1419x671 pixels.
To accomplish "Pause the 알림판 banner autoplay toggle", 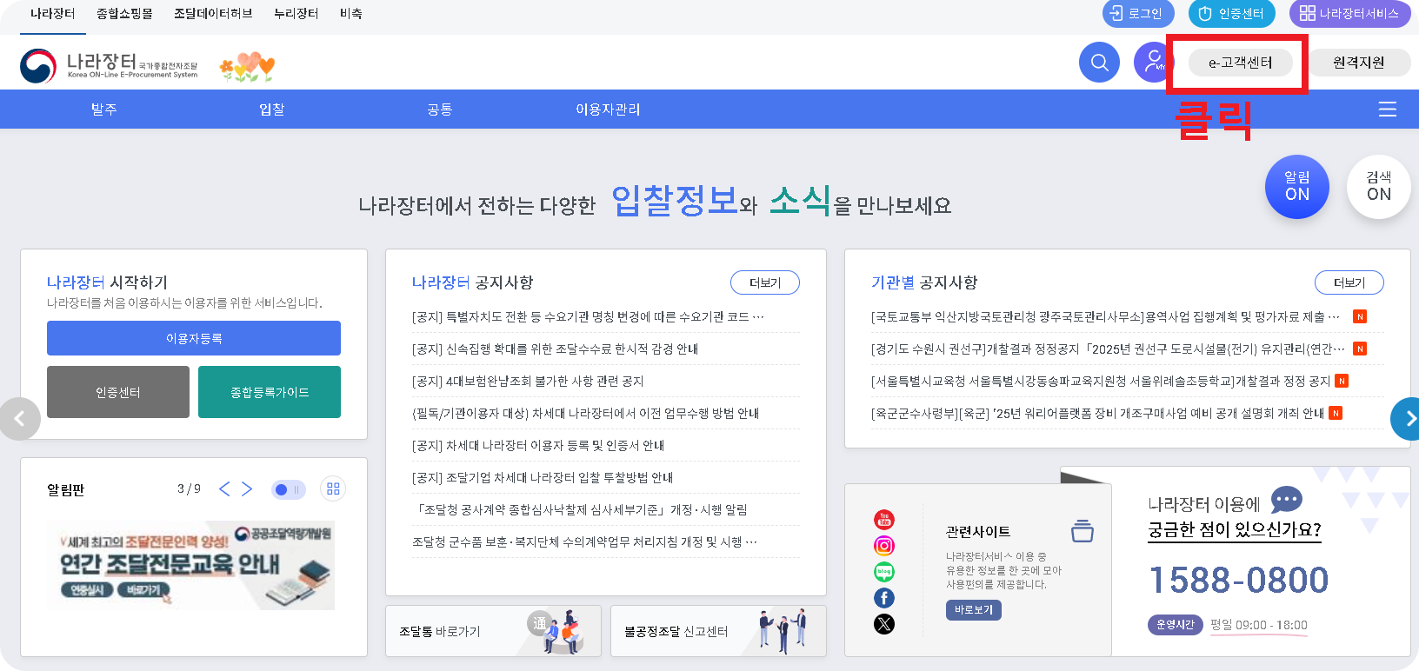I will point(288,489).
